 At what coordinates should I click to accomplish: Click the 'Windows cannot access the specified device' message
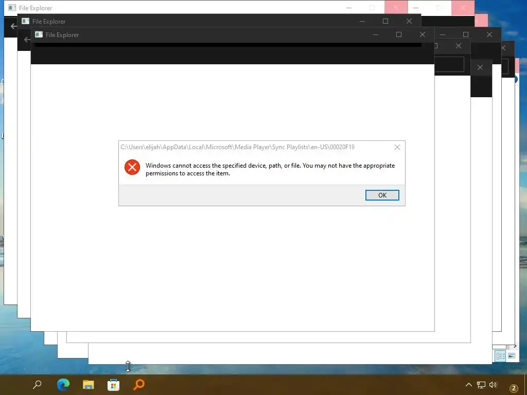tap(270, 169)
